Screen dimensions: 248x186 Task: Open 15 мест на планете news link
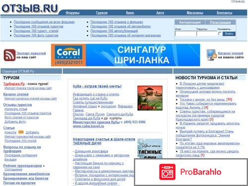207,153
